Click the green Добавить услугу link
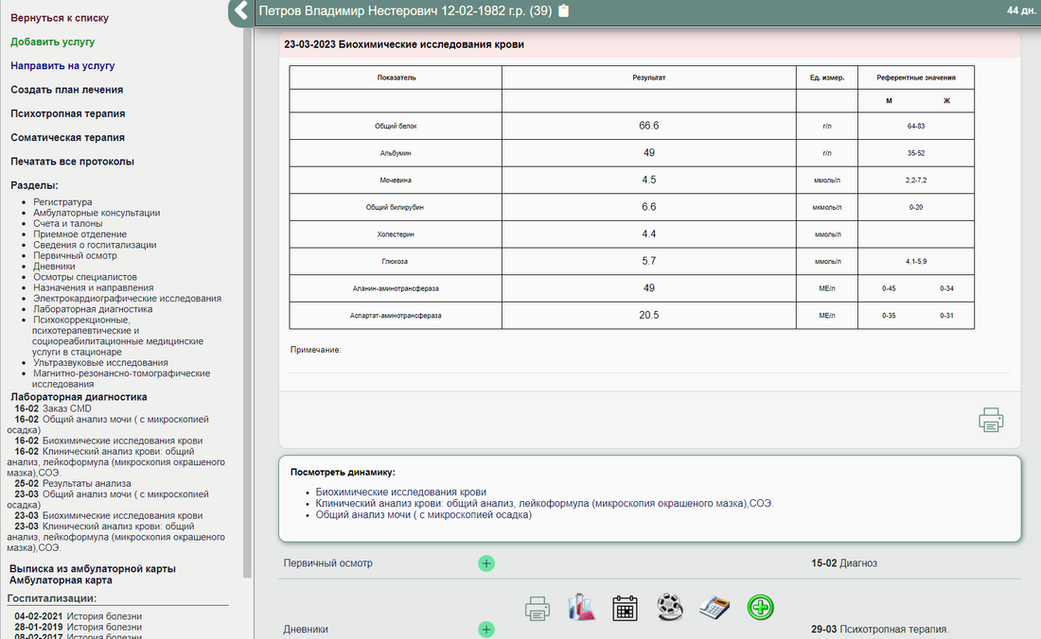The height and width of the screenshot is (639, 1041). (53, 42)
